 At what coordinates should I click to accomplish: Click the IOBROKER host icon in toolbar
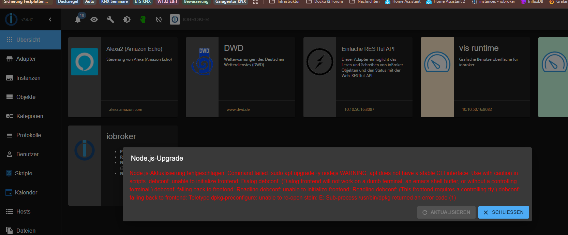175,19
